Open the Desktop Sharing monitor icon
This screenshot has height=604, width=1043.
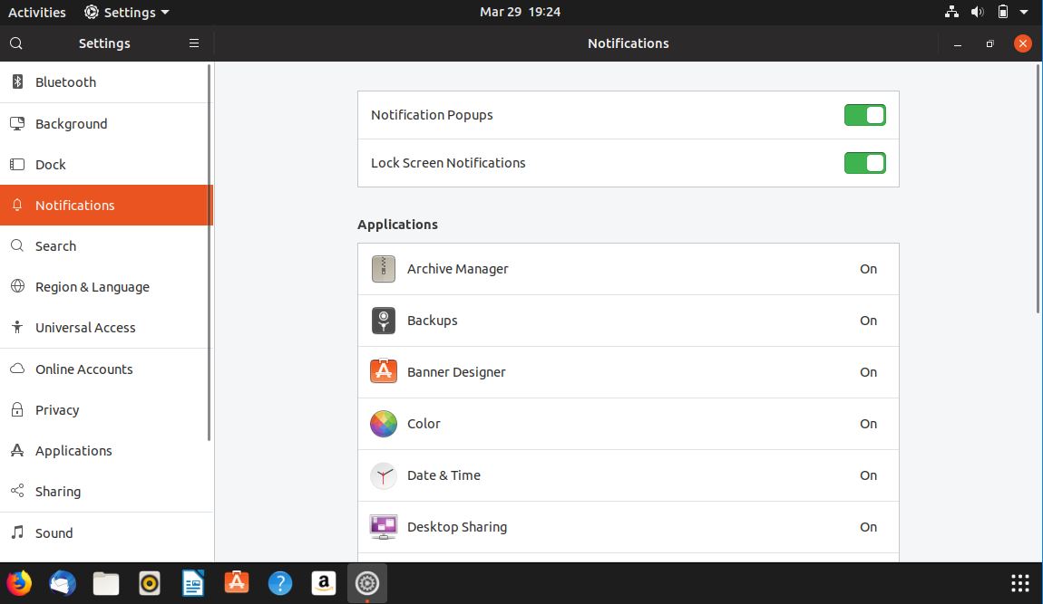pos(383,526)
